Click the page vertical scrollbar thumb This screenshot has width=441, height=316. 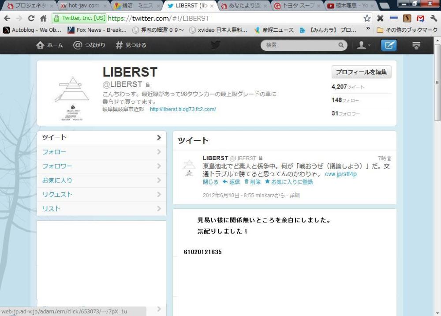(437, 83)
